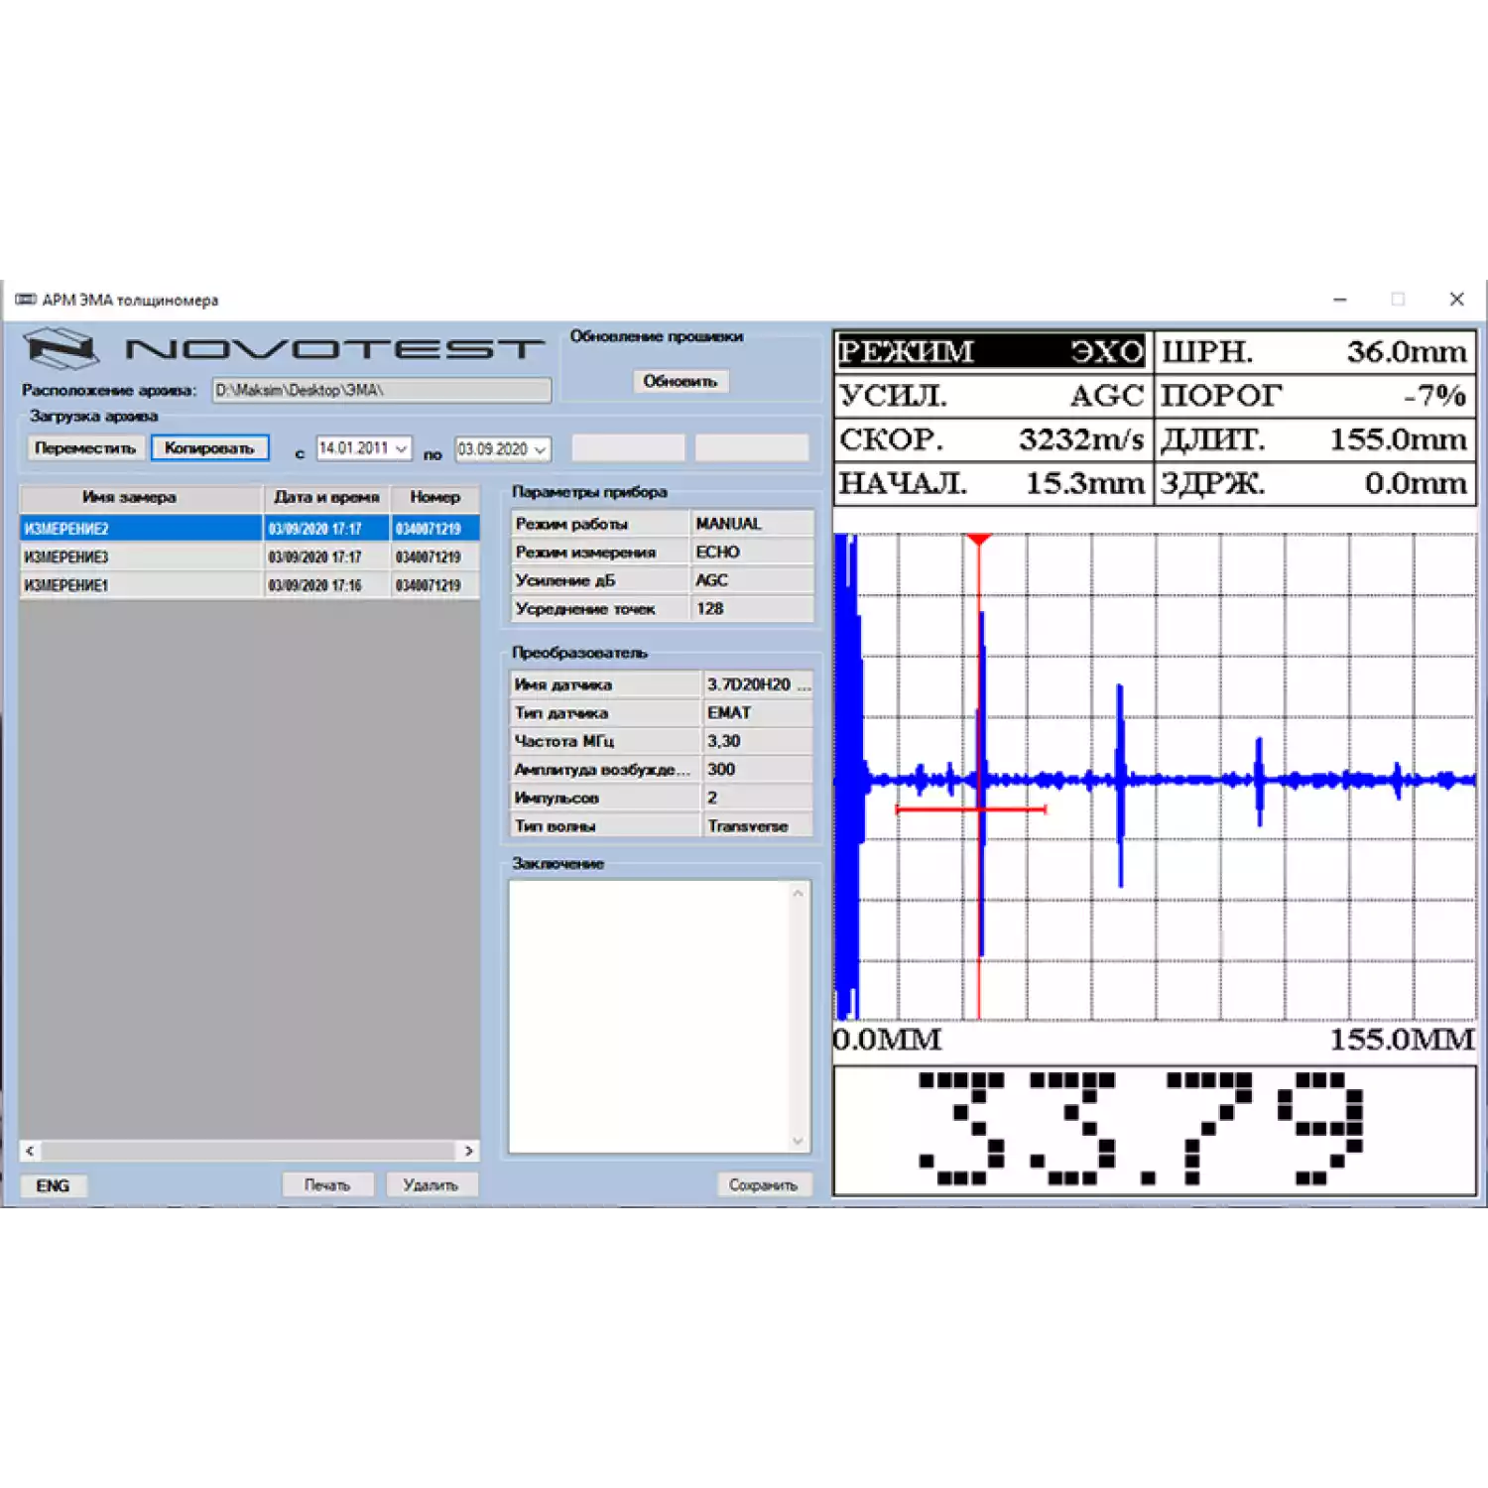This screenshot has width=1488, height=1488.
Task: Click the app icon in title bar
Action: click(26, 300)
